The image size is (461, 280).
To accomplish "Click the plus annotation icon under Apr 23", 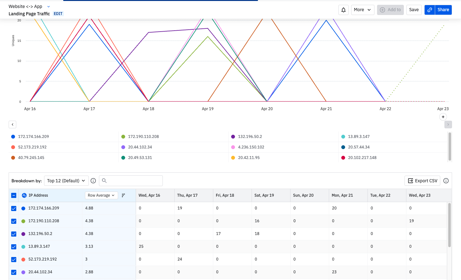I will (x=443, y=117).
